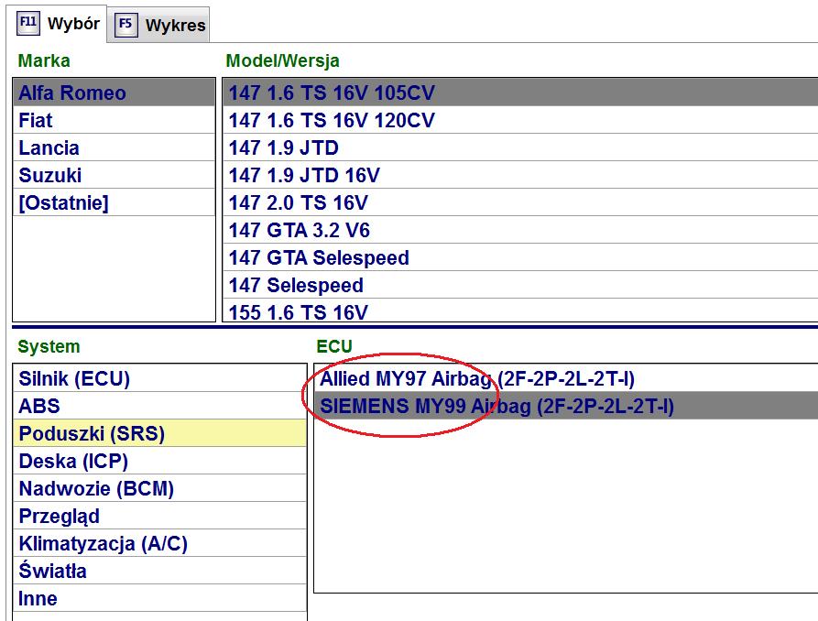Choose Deska (ICP) system
Image resolution: width=818 pixels, height=621 pixels.
(159, 461)
